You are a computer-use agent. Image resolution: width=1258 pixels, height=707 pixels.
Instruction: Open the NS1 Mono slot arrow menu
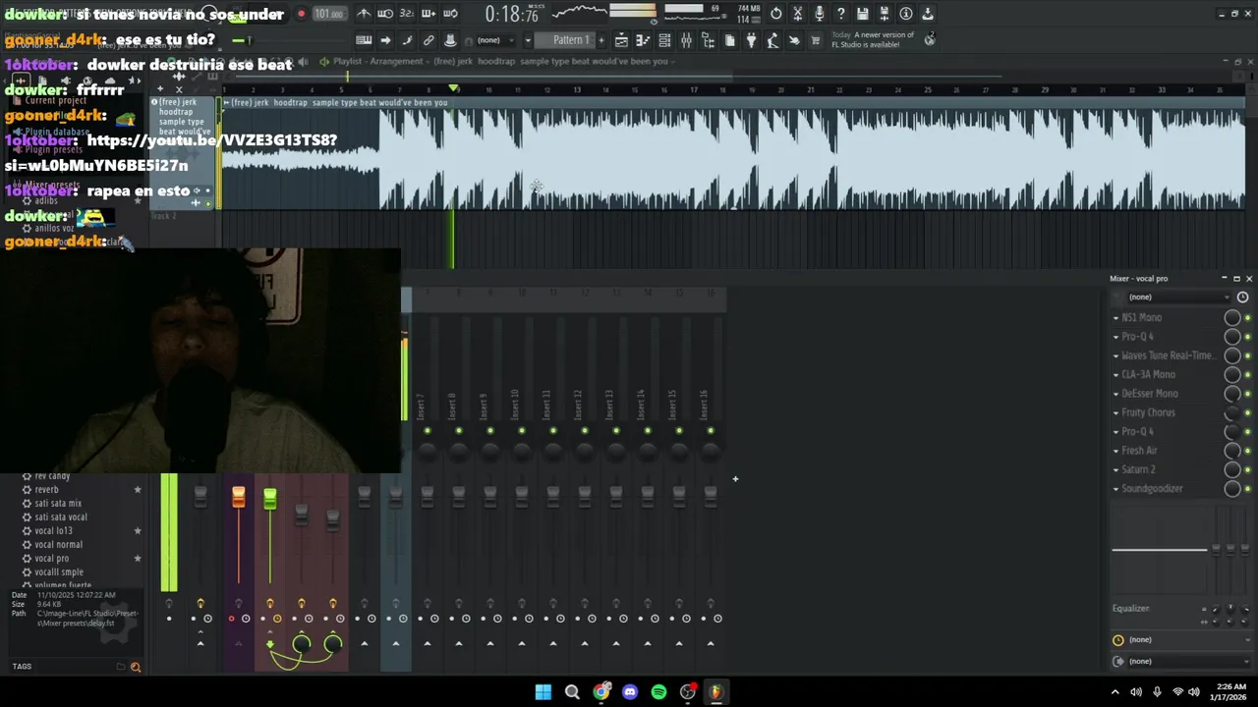[1115, 317]
